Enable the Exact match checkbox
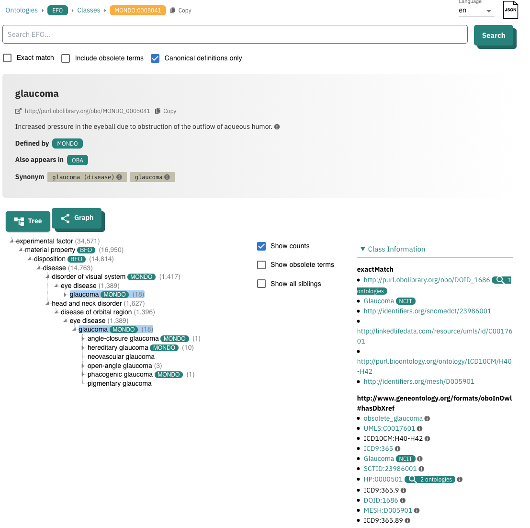 (x=7, y=57)
